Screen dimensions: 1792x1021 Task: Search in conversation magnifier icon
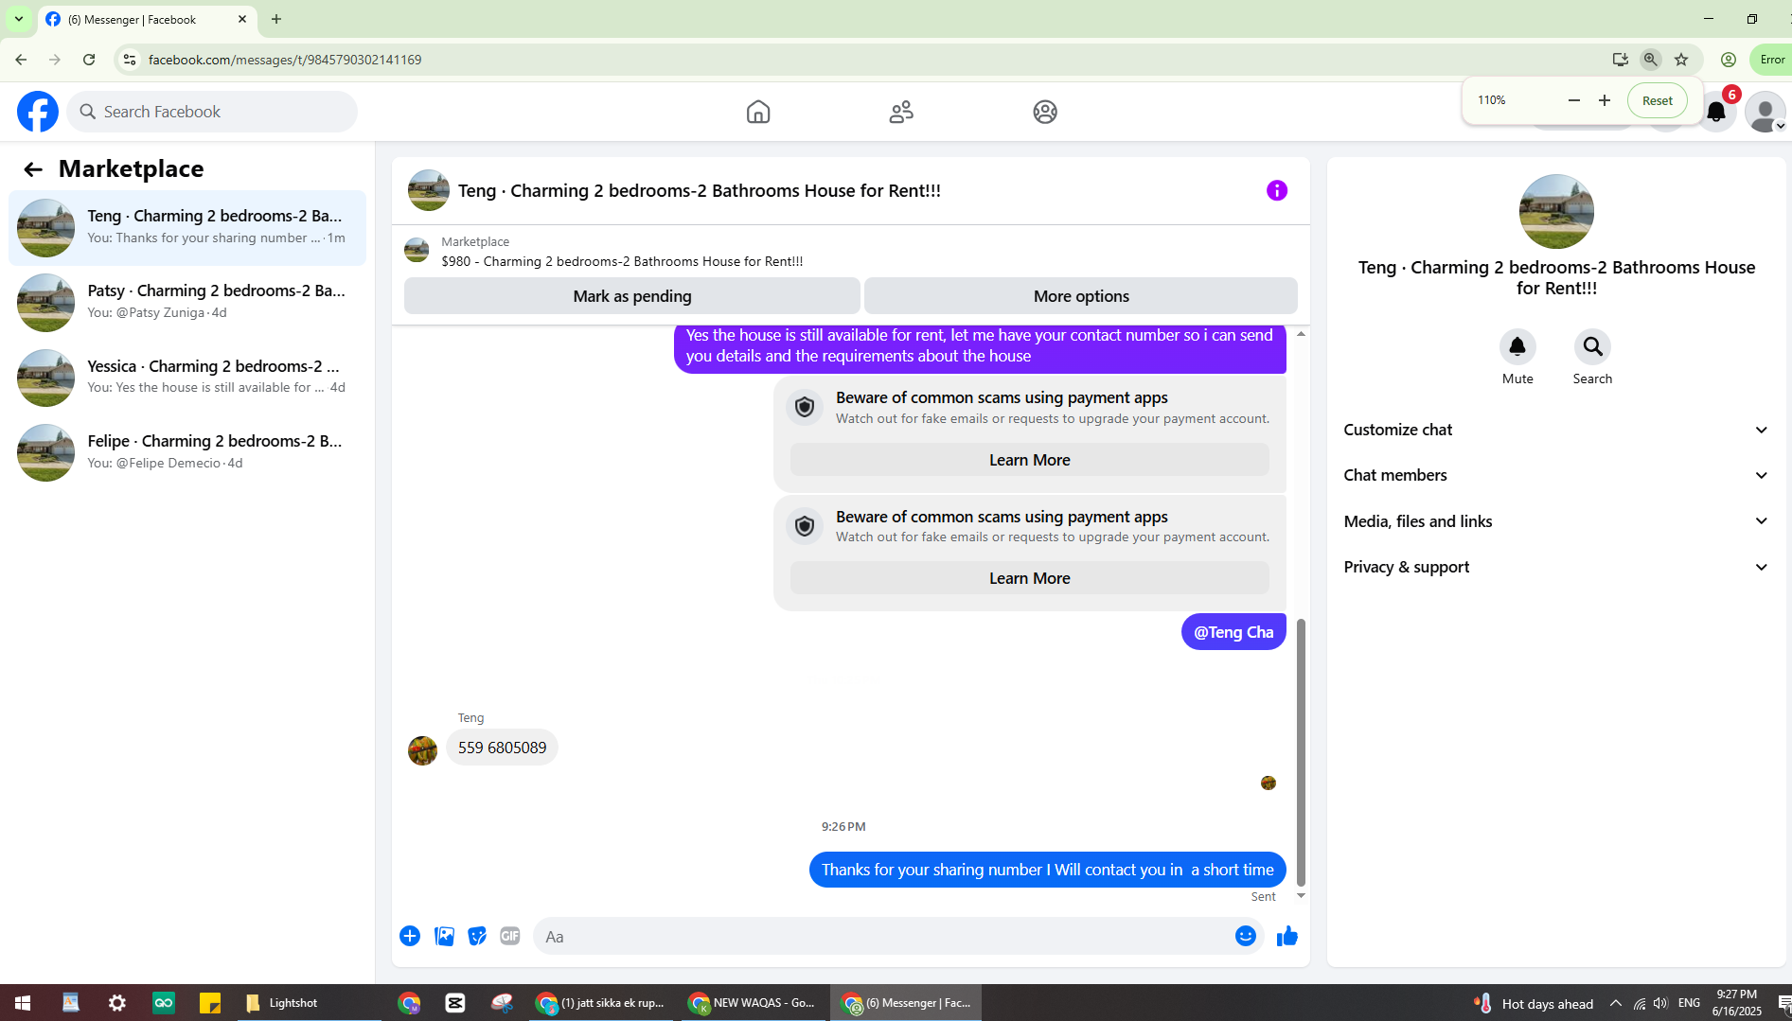pyautogui.click(x=1592, y=346)
